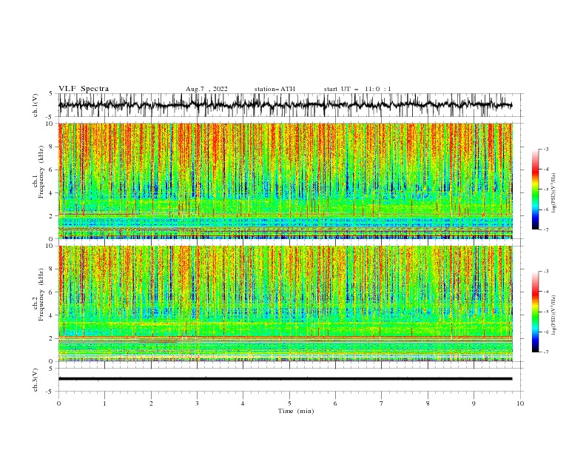Click the "-5" voltage tick on ch.1(V) axis

pos(50,117)
